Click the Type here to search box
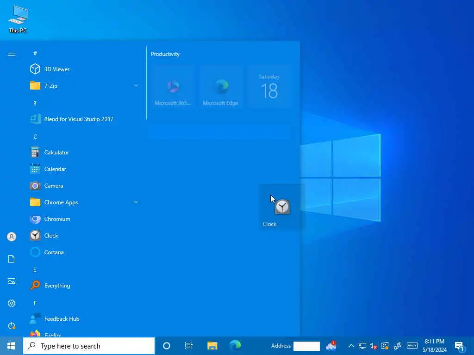Viewport: 474px width, 355px height. [89, 346]
